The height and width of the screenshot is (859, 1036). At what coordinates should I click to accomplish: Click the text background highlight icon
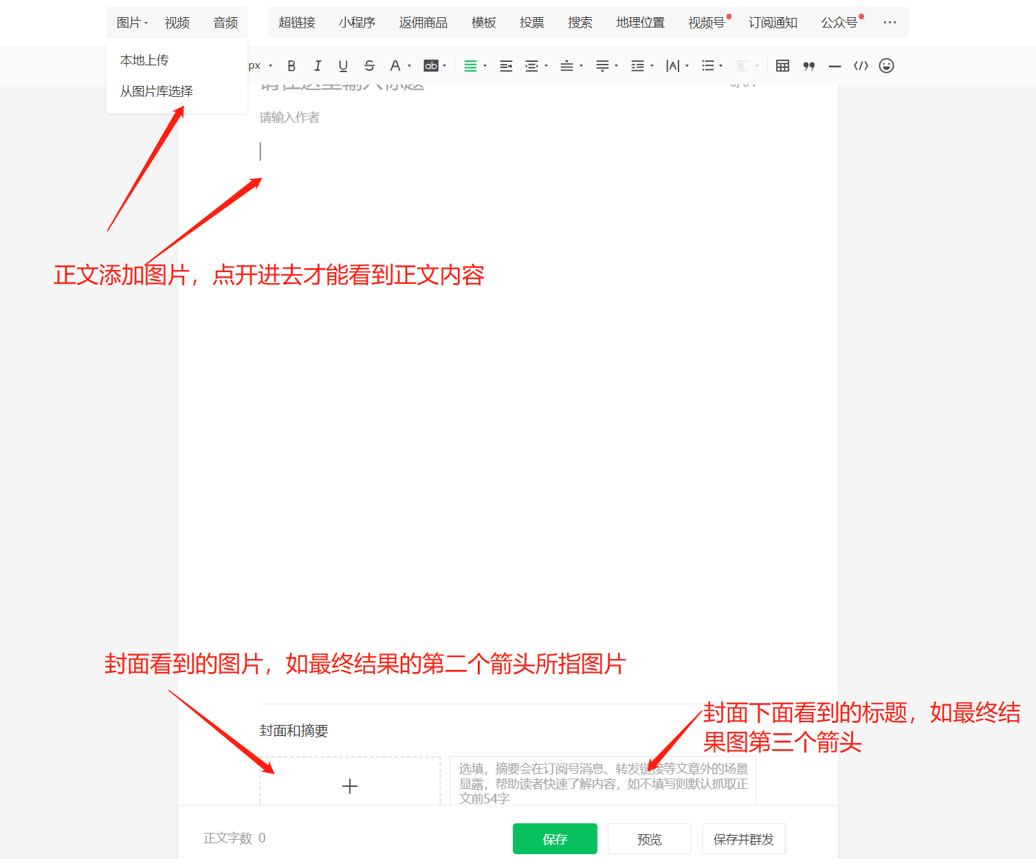click(431, 66)
